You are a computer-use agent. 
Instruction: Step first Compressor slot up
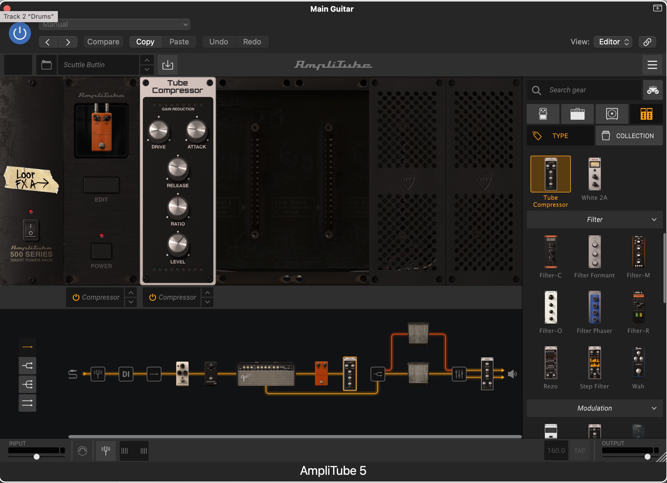[131, 293]
